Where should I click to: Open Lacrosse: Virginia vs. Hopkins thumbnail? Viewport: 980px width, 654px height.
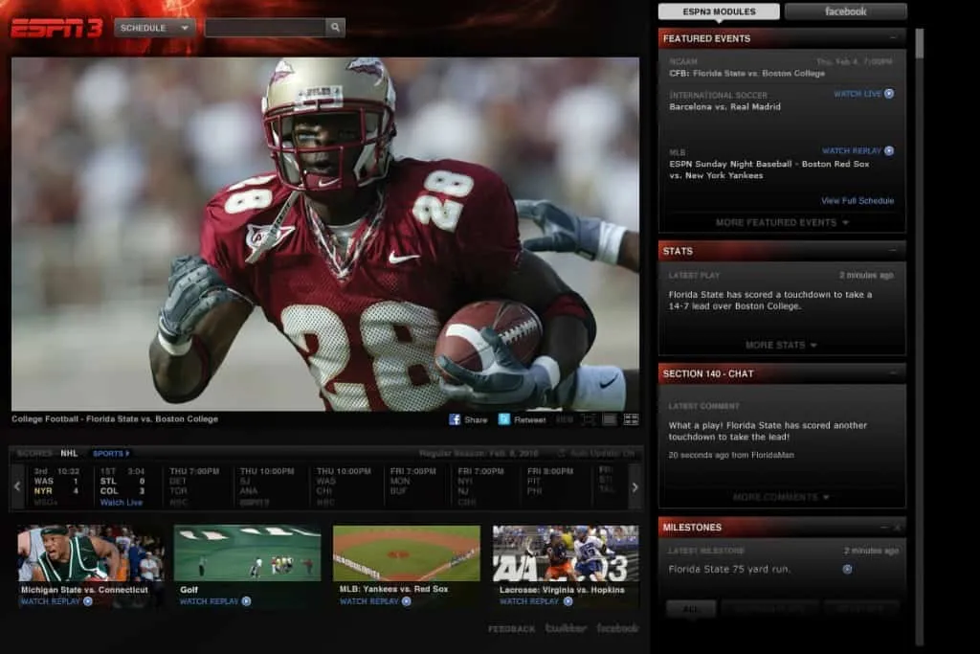coord(566,553)
